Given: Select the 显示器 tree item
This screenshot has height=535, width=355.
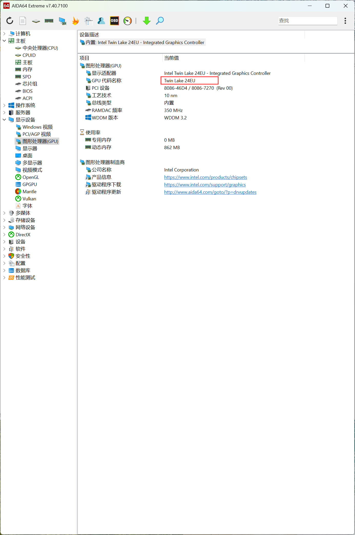Looking at the screenshot, I should (26, 148).
